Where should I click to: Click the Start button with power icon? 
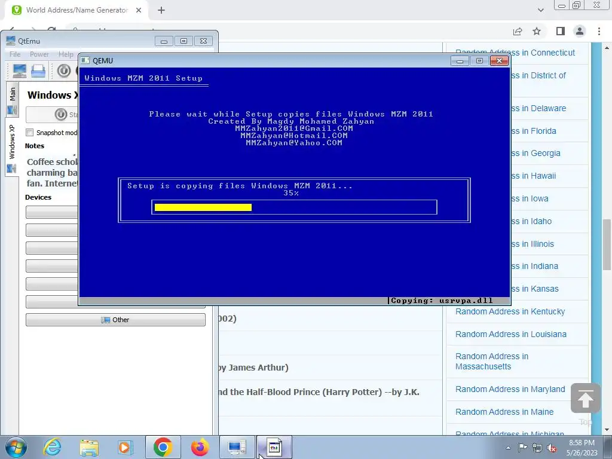click(x=53, y=114)
